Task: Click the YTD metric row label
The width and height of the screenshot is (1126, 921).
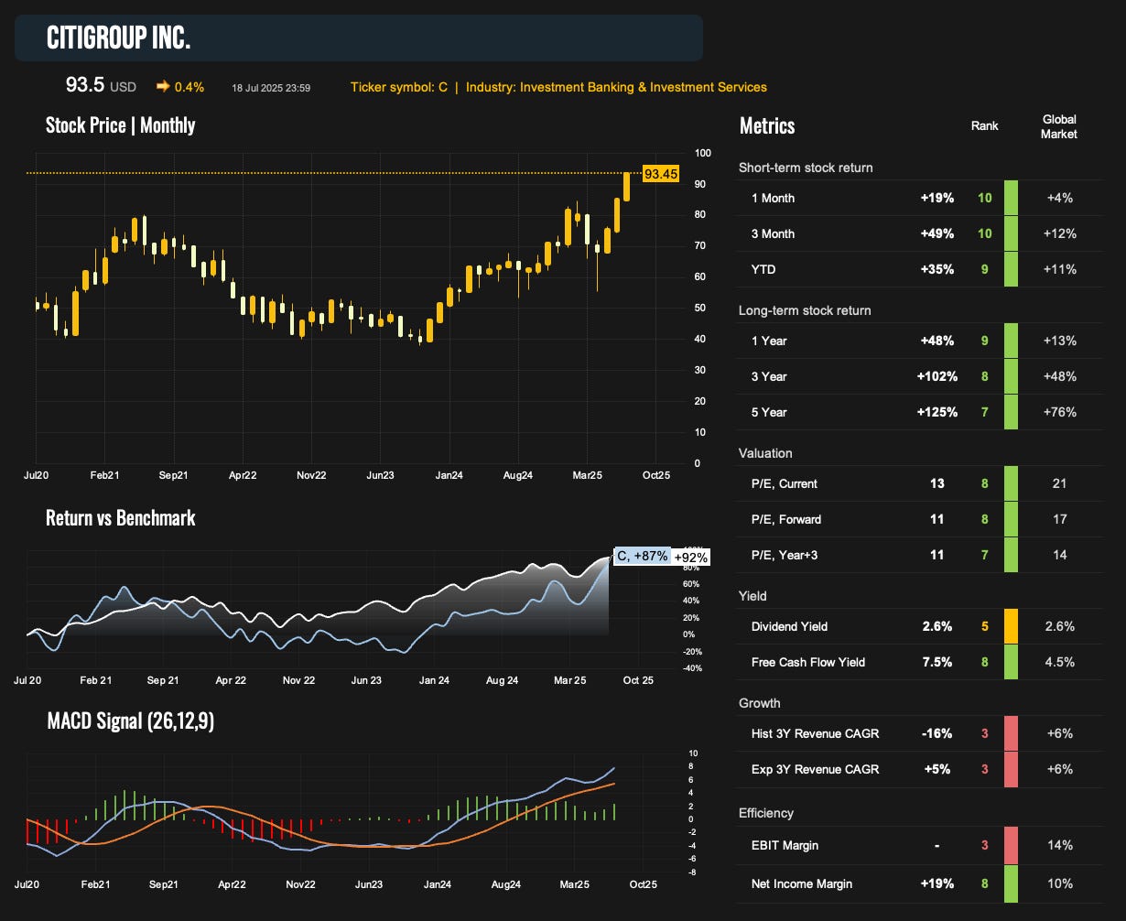Action: point(763,269)
